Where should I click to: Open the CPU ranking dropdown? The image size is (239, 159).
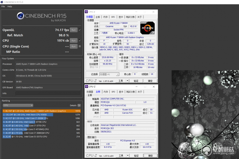(x=18, y=105)
